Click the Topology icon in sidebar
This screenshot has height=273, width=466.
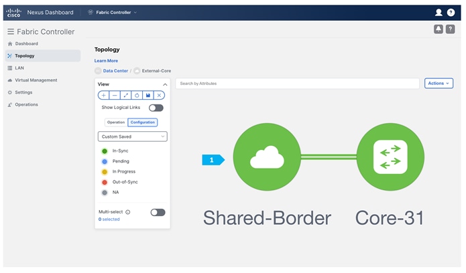pos(10,56)
